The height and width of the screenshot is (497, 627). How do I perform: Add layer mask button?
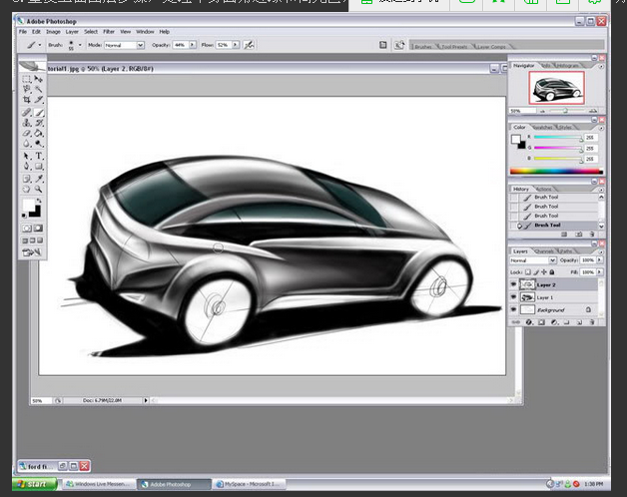[x=541, y=322]
